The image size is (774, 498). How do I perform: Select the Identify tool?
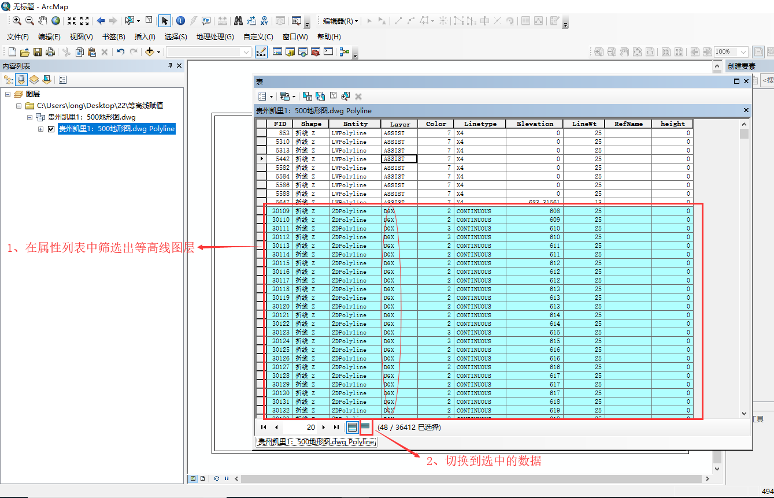(180, 21)
